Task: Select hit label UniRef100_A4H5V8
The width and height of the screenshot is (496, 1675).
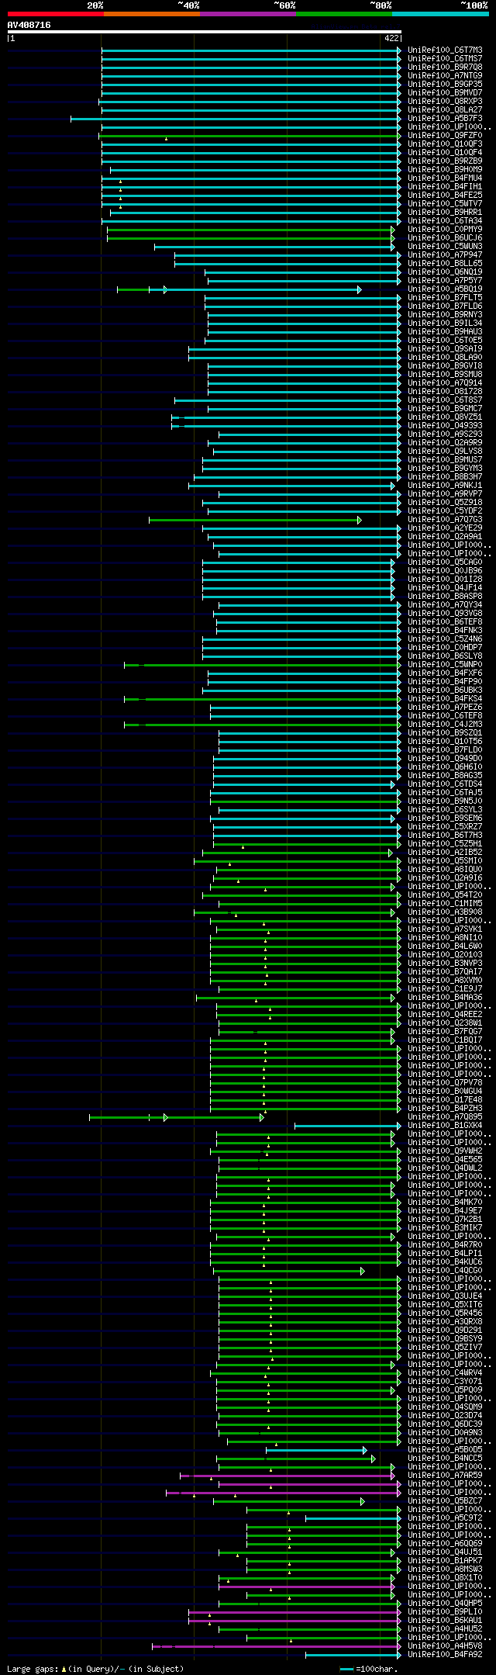Action: point(445,1646)
